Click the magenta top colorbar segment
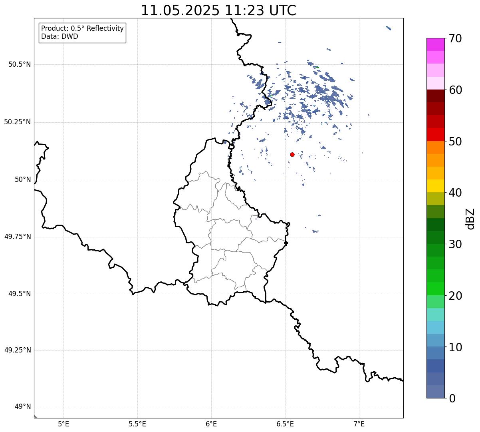This screenshot has height=432, width=480. tap(435, 44)
